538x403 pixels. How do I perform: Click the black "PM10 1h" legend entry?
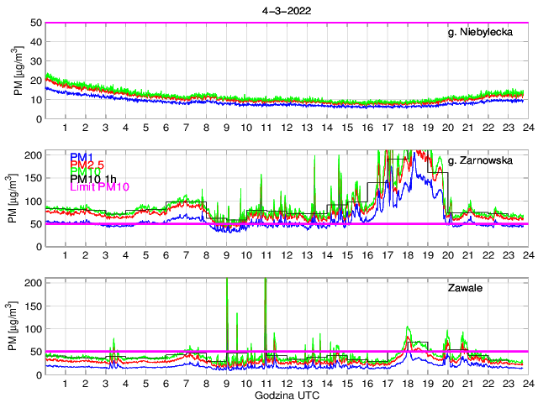tap(93, 179)
